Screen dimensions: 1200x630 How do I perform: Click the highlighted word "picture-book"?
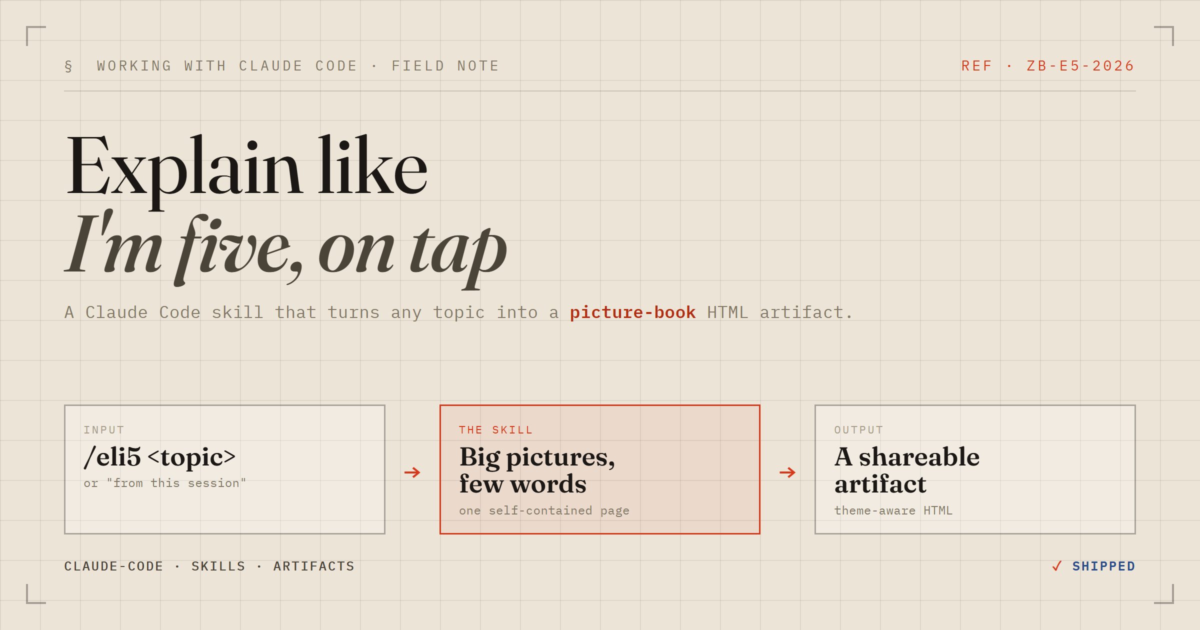pyautogui.click(x=632, y=312)
